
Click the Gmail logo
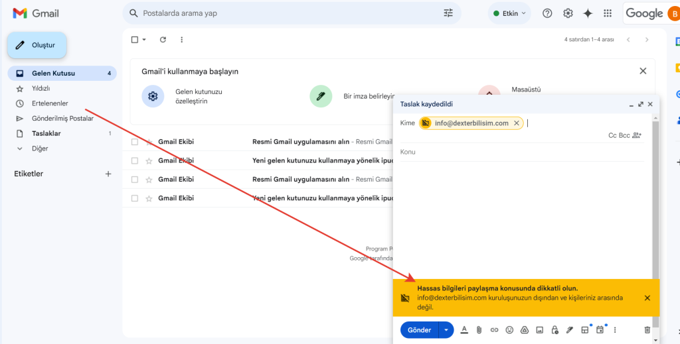(x=36, y=13)
